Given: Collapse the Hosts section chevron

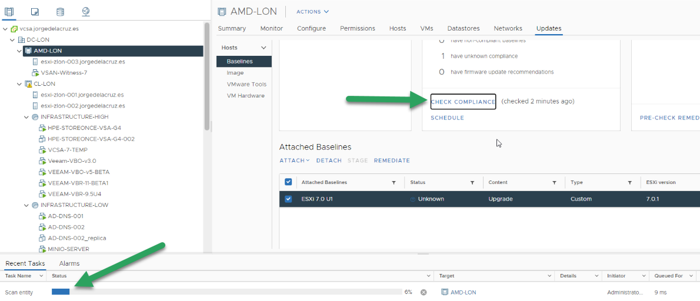Looking at the screenshot, I should pyautogui.click(x=264, y=48).
